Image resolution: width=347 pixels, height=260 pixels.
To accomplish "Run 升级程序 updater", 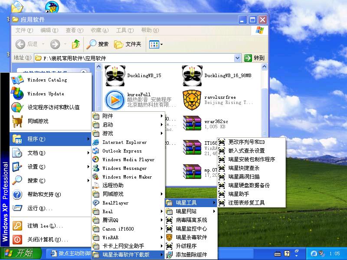I will [x=191, y=246].
